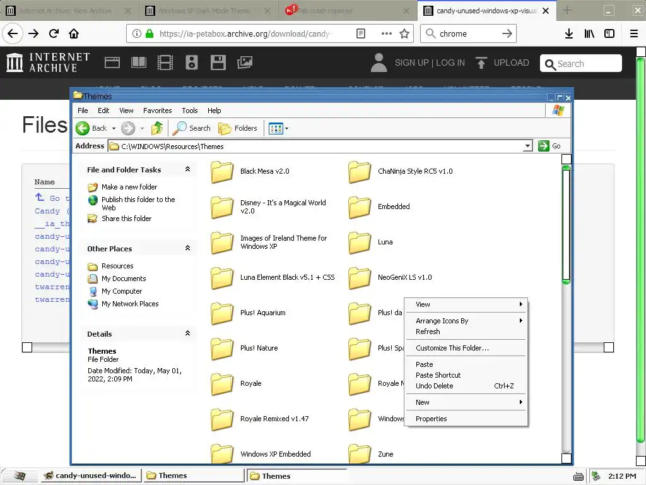Expand View submenu in context menu

coord(466,304)
